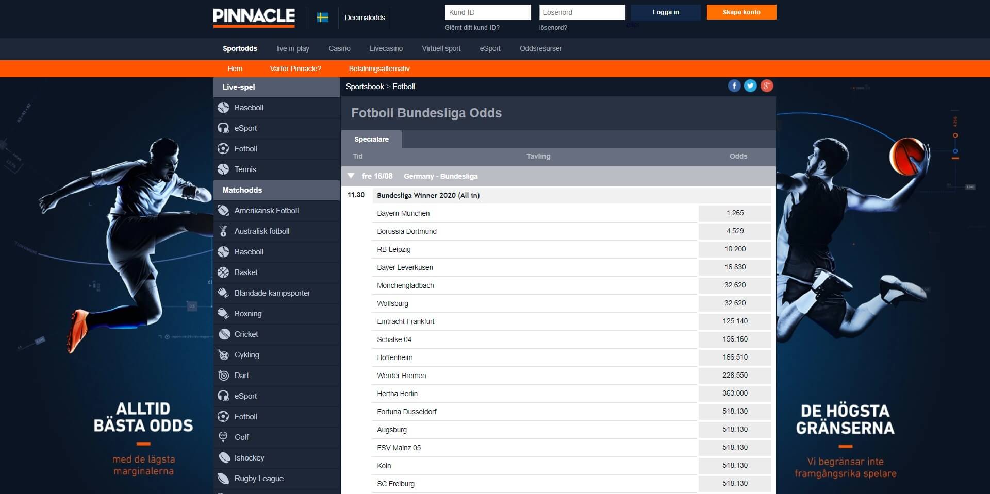Click Fotboll icon under Matchodds
This screenshot has width=990, height=494.
tap(223, 417)
